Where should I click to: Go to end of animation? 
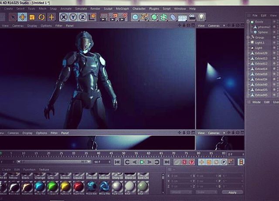[x=167, y=162]
